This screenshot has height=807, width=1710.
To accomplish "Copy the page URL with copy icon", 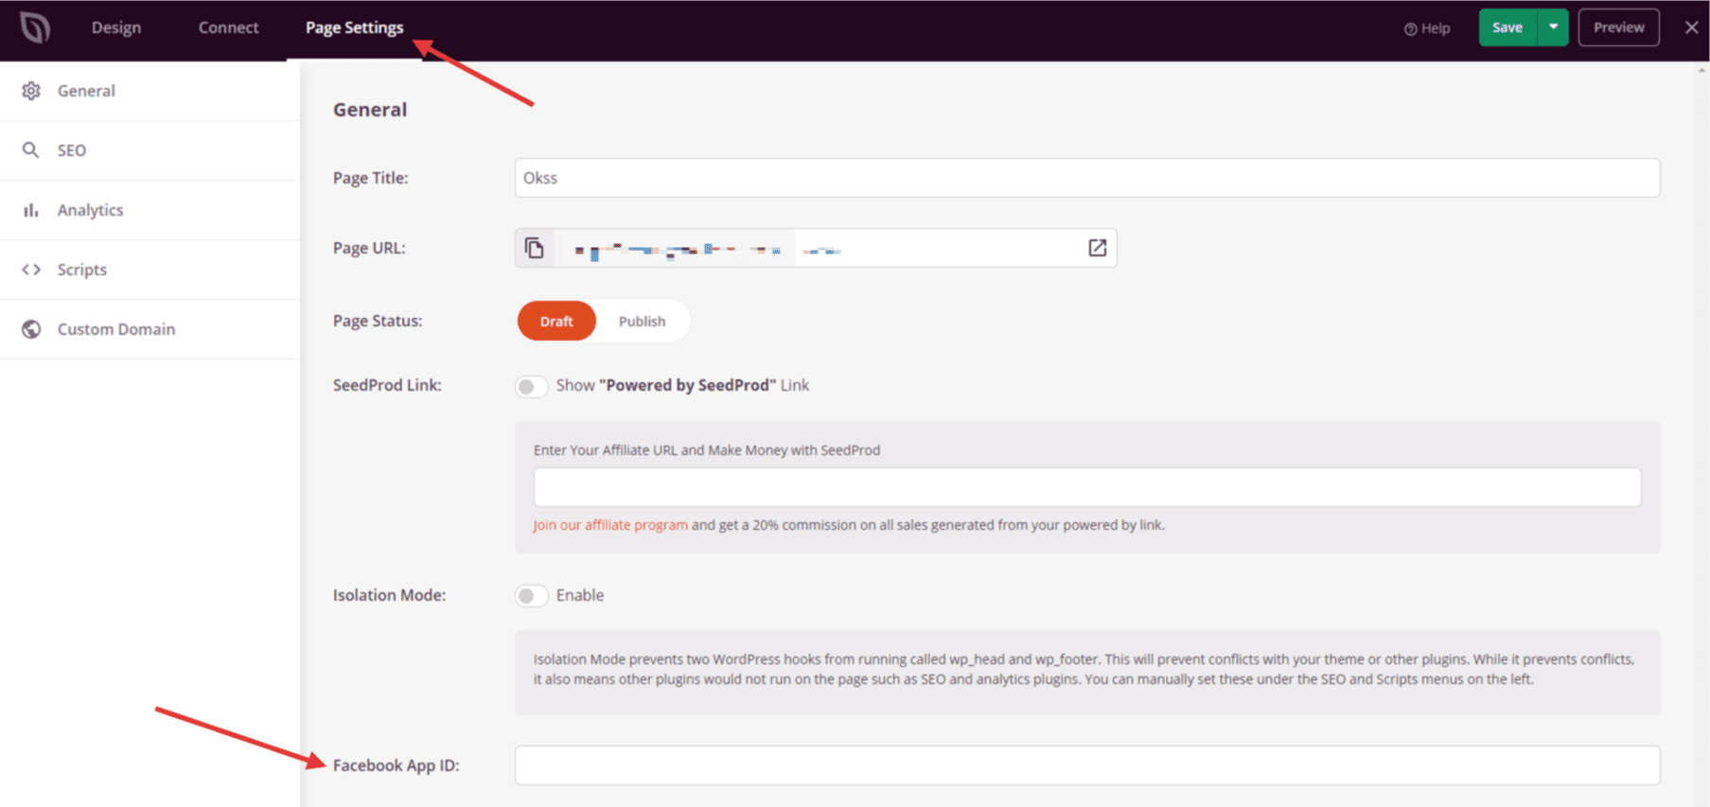I will (x=535, y=248).
